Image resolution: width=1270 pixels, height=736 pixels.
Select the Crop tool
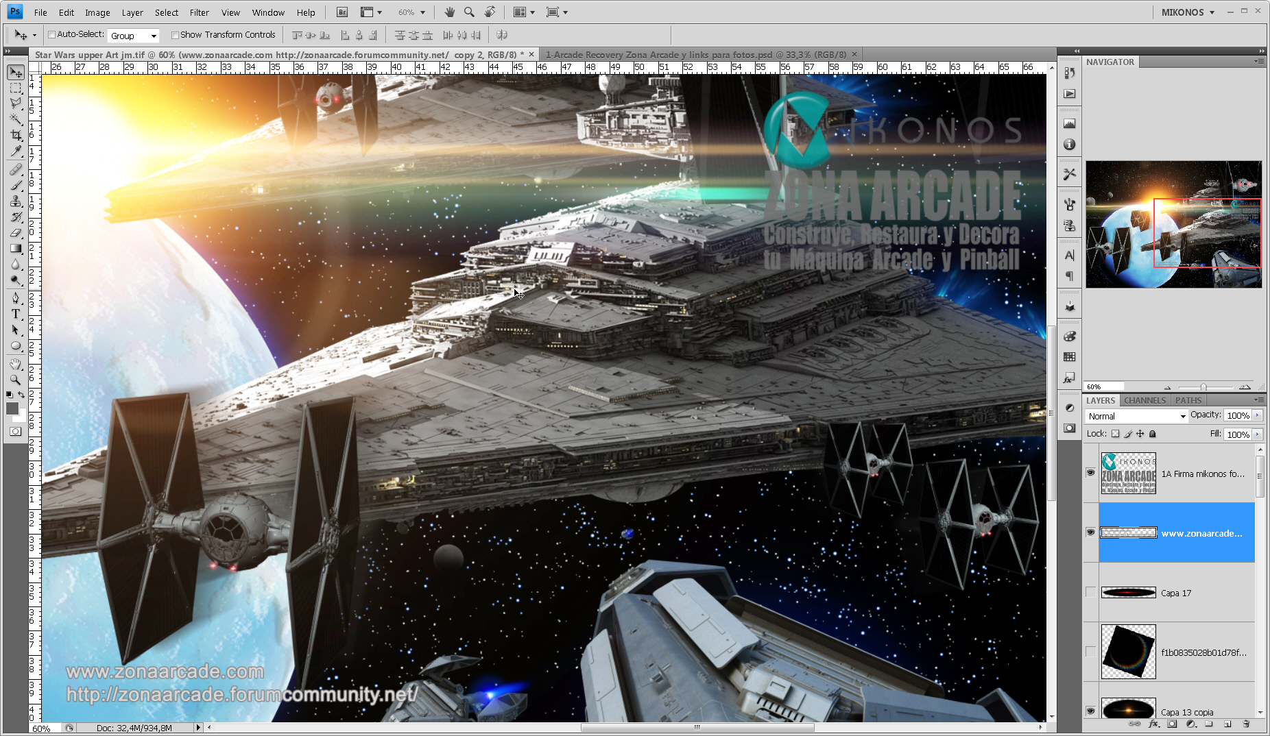pyautogui.click(x=16, y=136)
